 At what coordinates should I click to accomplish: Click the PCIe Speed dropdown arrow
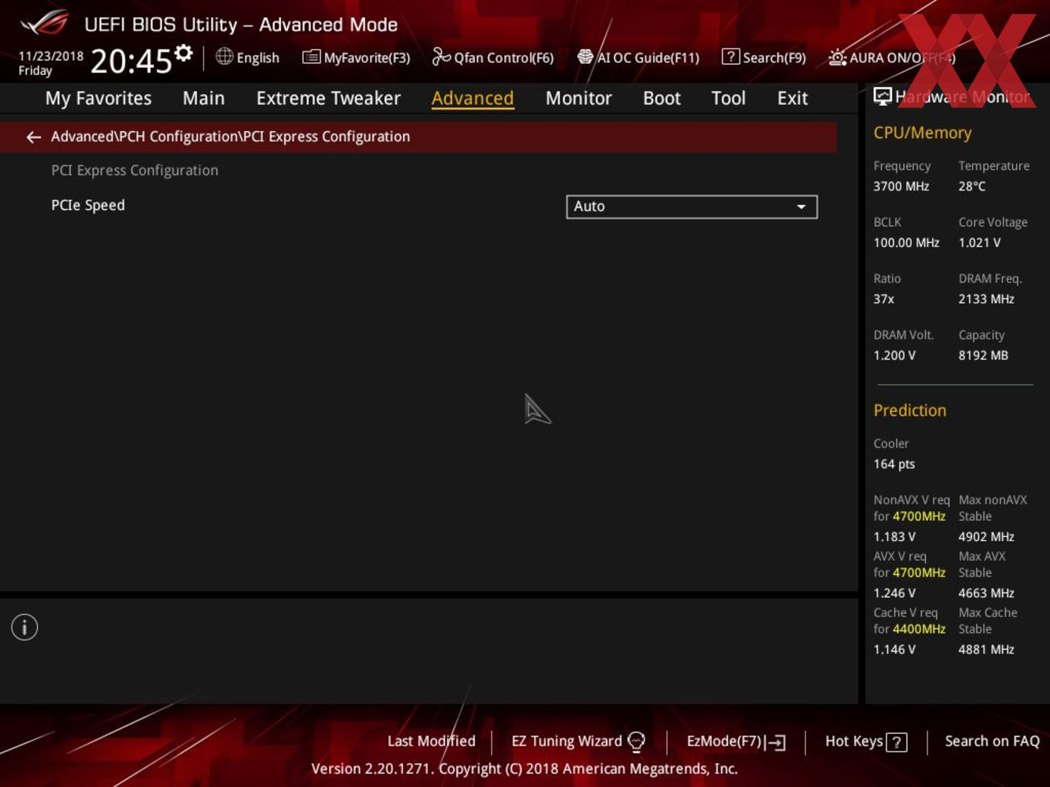point(801,207)
